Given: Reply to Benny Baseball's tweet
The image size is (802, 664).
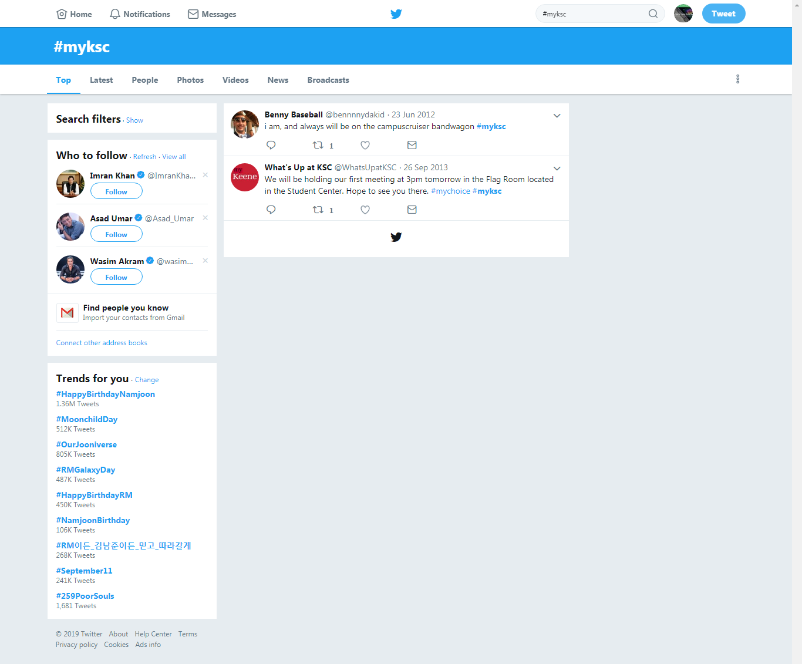Looking at the screenshot, I should coord(271,145).
